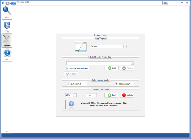Open the Help question mark section
Screen dimensions: 191x139
coord(7,54)
